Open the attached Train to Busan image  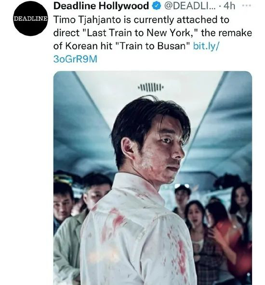[153, 178]
